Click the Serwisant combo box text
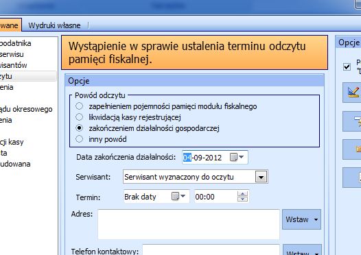 pos(178,177)
